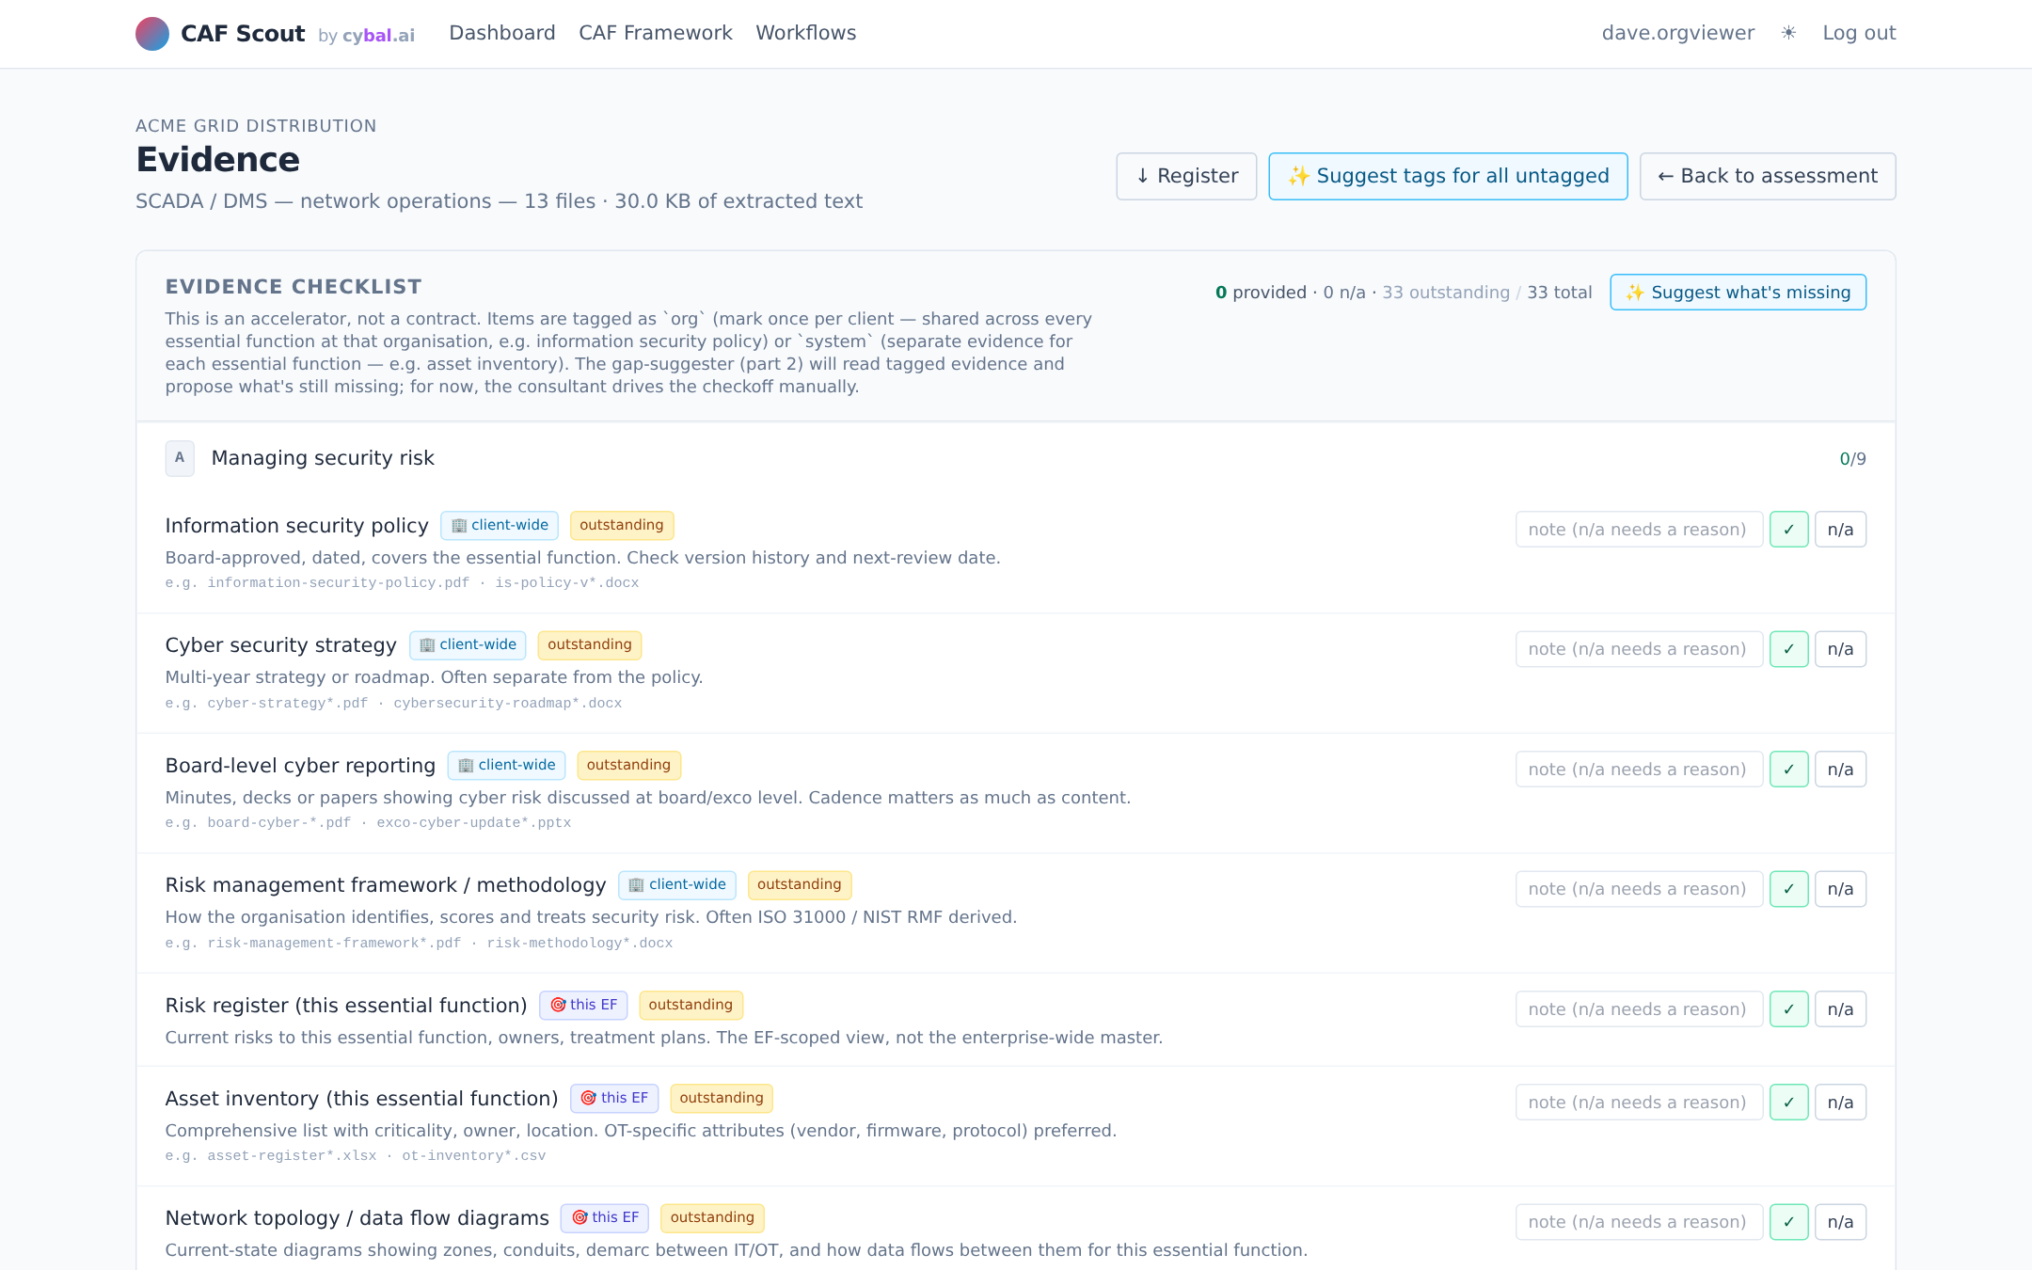Image resolution: width=2032 pixels, height=1270 pixels.
Task: Switch to the CAF Framework tab
Action: click(x=655, y=33)
